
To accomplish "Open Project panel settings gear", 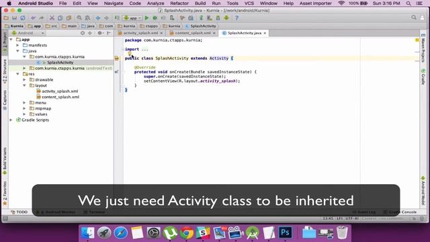I will (x=100, y=33).
